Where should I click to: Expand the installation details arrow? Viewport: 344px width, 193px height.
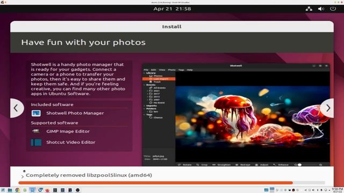pyautogui.click(x=23, y=176)
